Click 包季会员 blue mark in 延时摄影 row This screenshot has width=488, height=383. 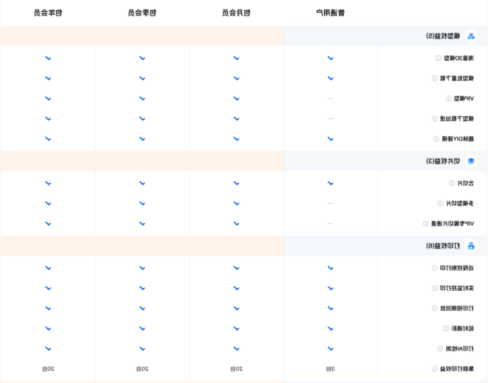click(142, 328)
